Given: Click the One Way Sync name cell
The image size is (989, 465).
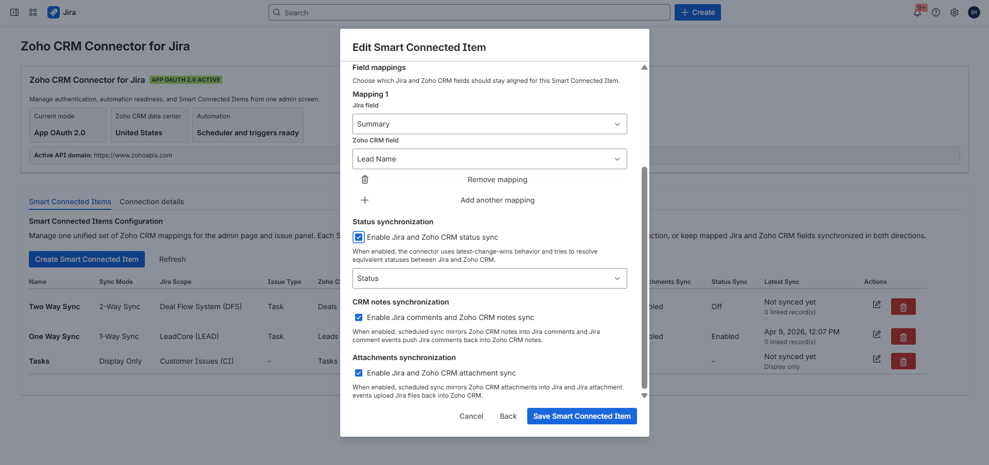Looking at the screenshot, I should pyautogui.click(x=54, y=336).
